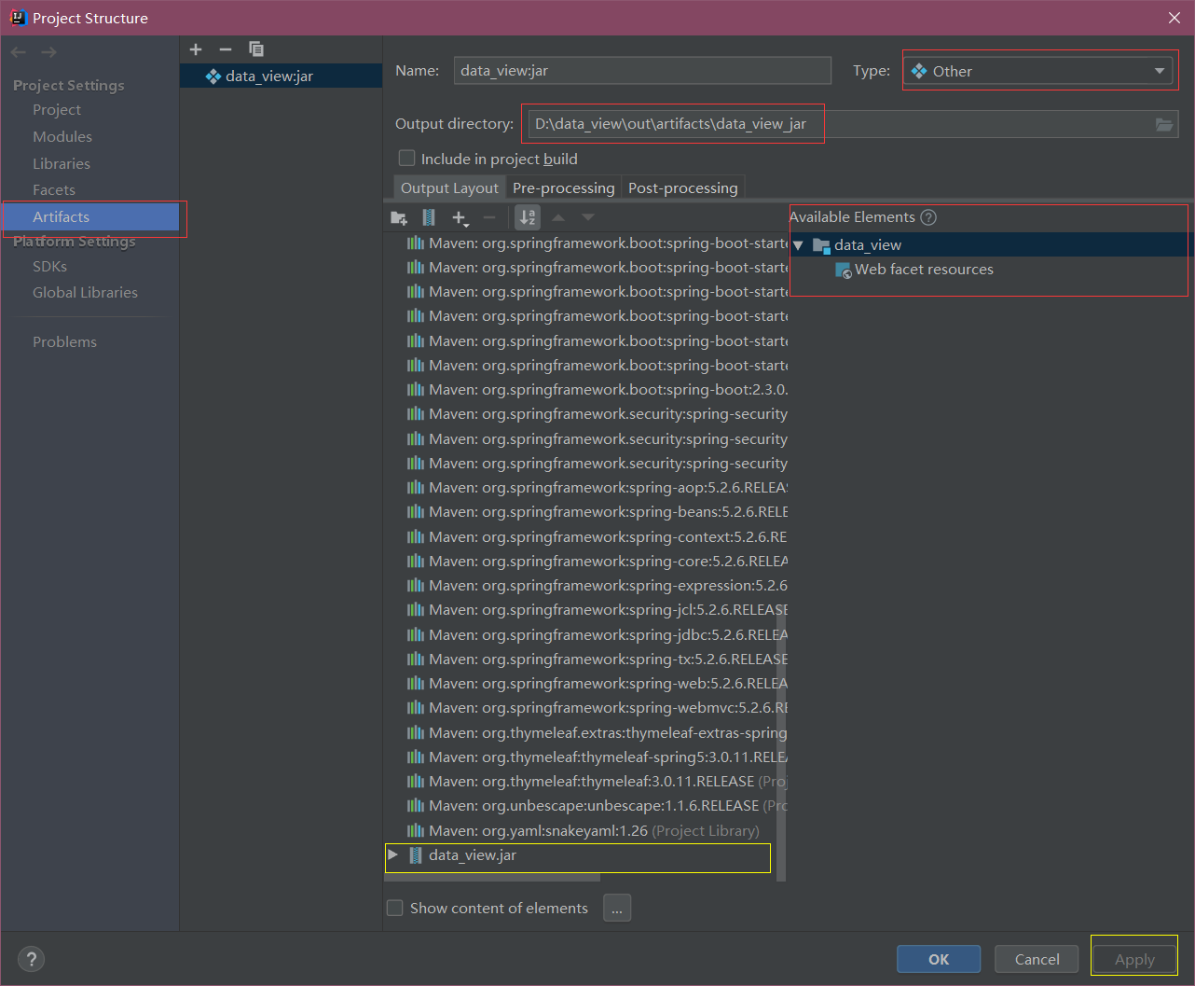
Task: Expand the data_view.jar node
Action: (393, 854)
